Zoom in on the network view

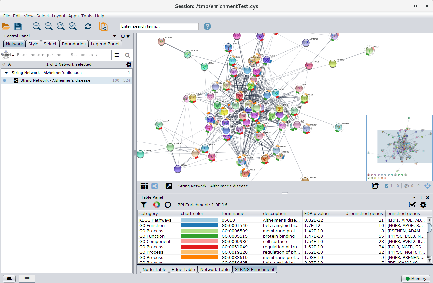point(37,26)
